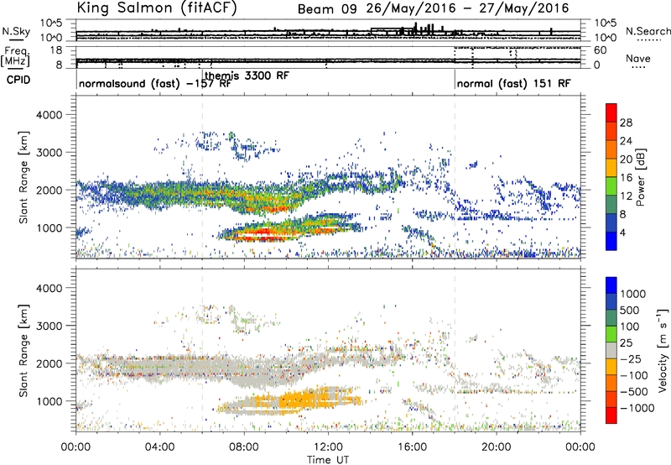Image resolution: width=671 pixels, height=465 pixels.
Task: Click the 12 dB label on power colorbar
Action: point(626,196)
